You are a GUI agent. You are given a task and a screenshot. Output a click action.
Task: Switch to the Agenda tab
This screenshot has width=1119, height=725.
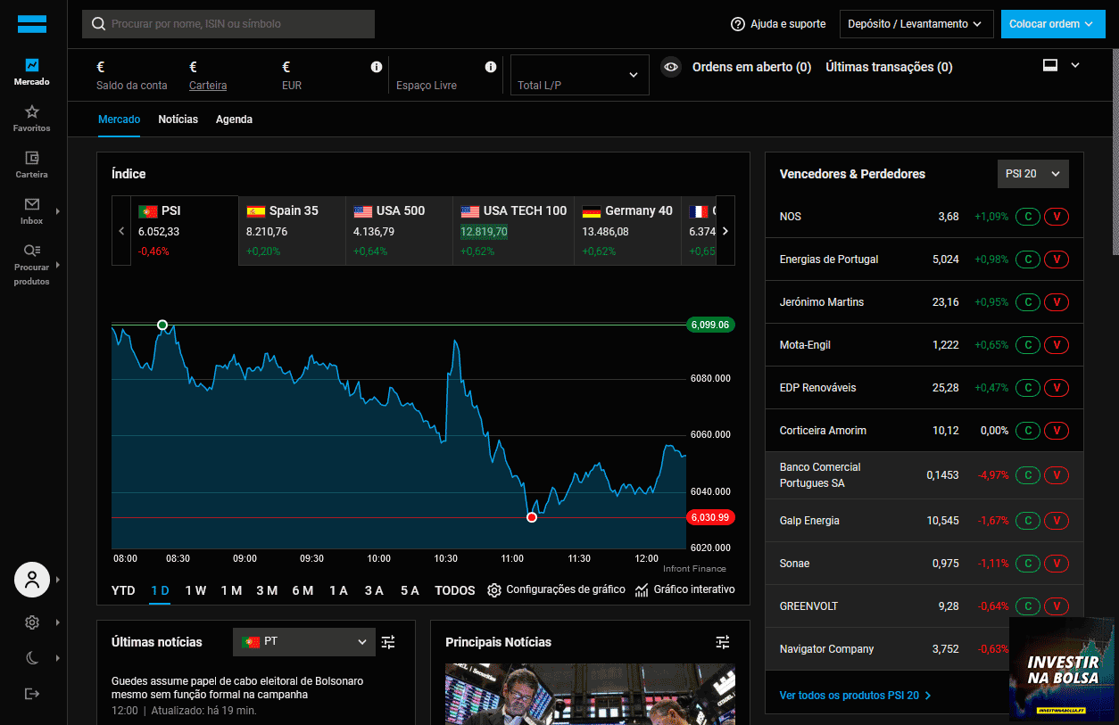(234, 119)
